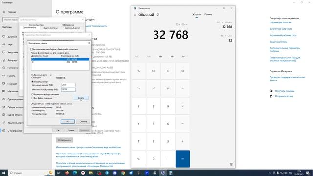313x176 pixels.
Task: Open Microsoft Edge from taskbar
Action: (x=75, y=173)
